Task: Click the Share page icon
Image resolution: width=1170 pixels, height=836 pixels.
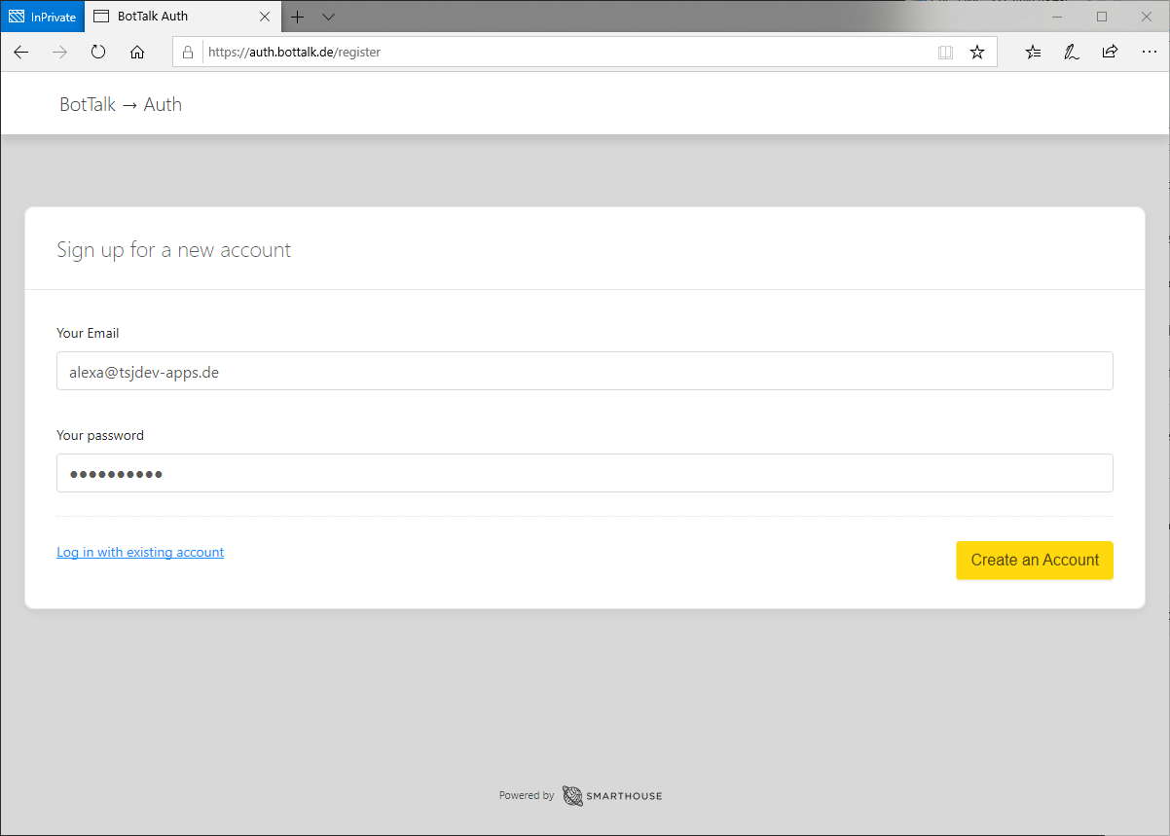Action: (1110, 53)
